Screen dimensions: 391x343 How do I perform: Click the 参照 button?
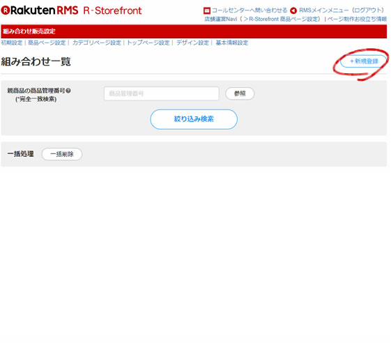pos(240,93)
